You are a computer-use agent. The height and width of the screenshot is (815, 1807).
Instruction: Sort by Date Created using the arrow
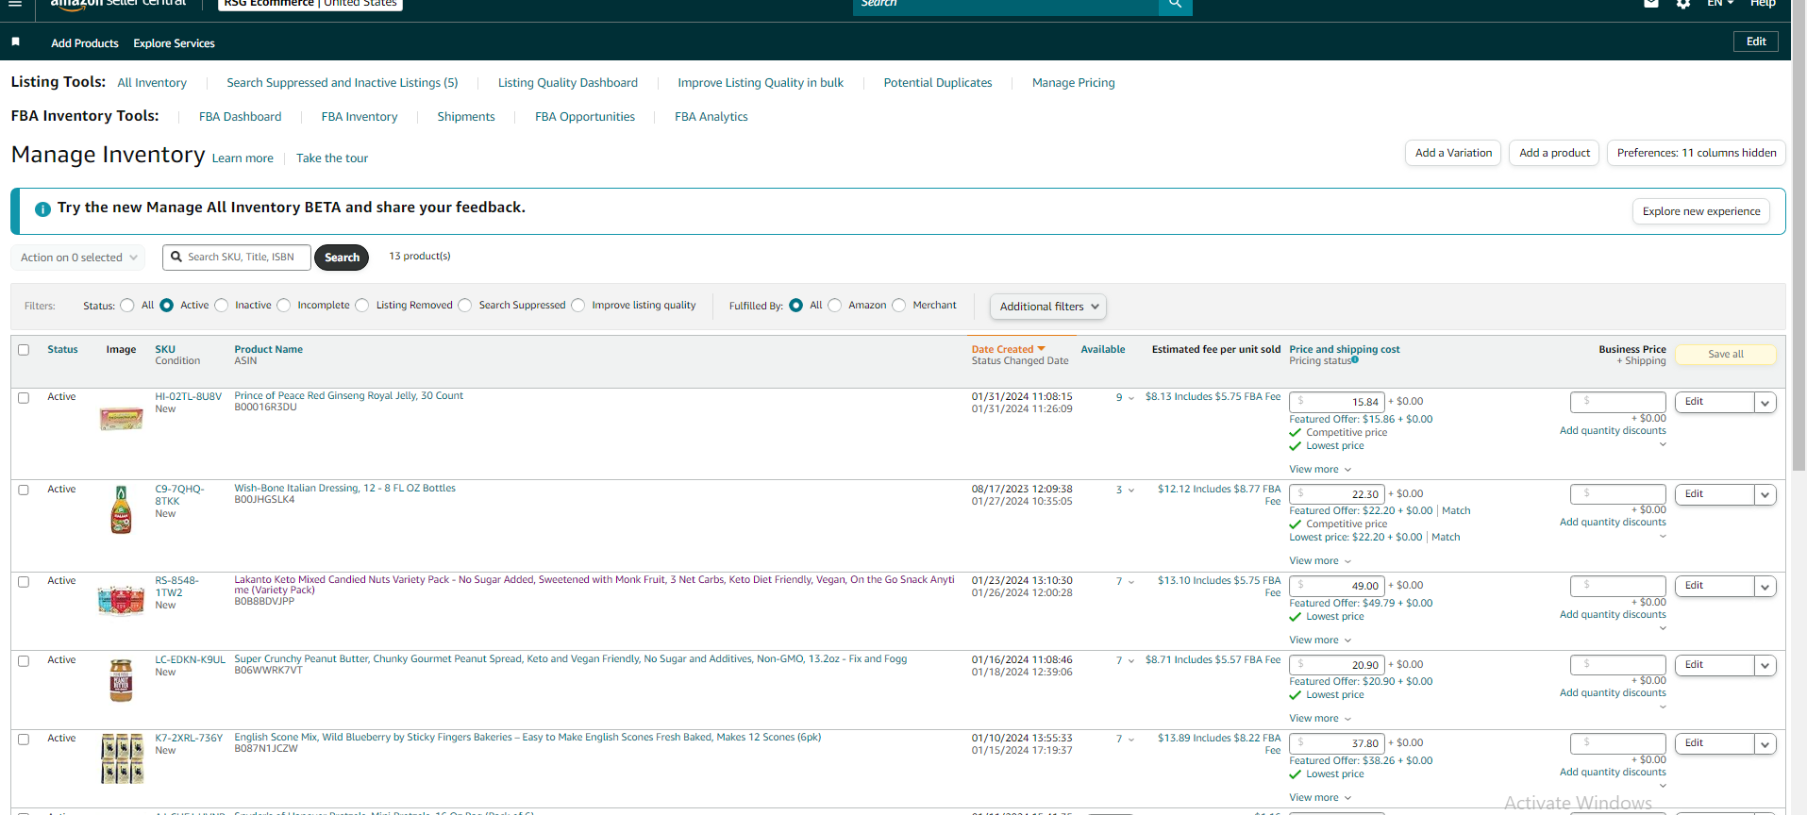click(1041, 349)
